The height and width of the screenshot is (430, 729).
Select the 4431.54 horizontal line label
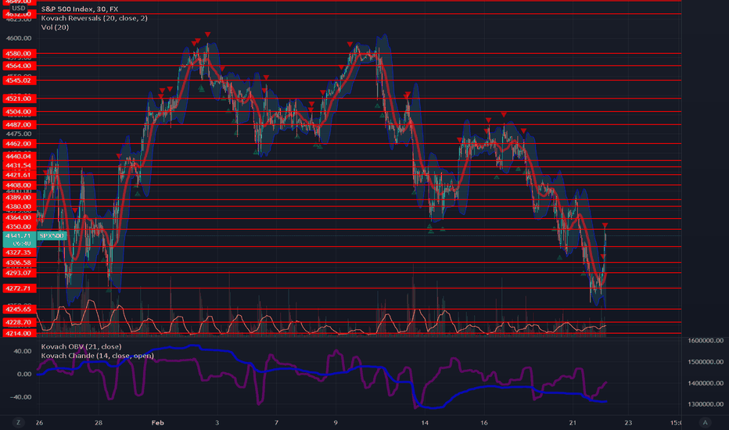tap(19, 166)
